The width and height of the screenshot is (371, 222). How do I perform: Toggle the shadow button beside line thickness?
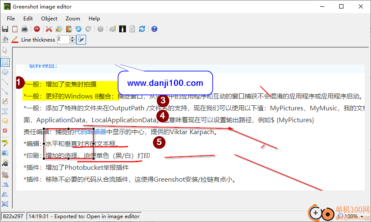81,39
